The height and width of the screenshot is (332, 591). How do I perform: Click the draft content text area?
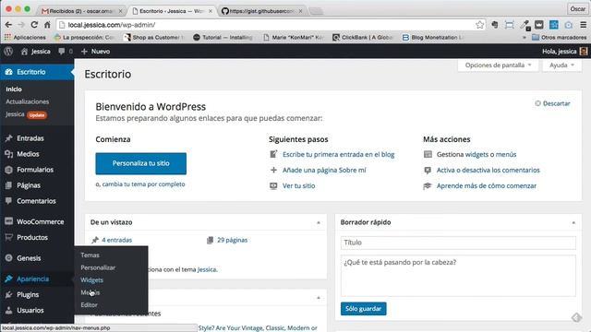coord(458,276)
